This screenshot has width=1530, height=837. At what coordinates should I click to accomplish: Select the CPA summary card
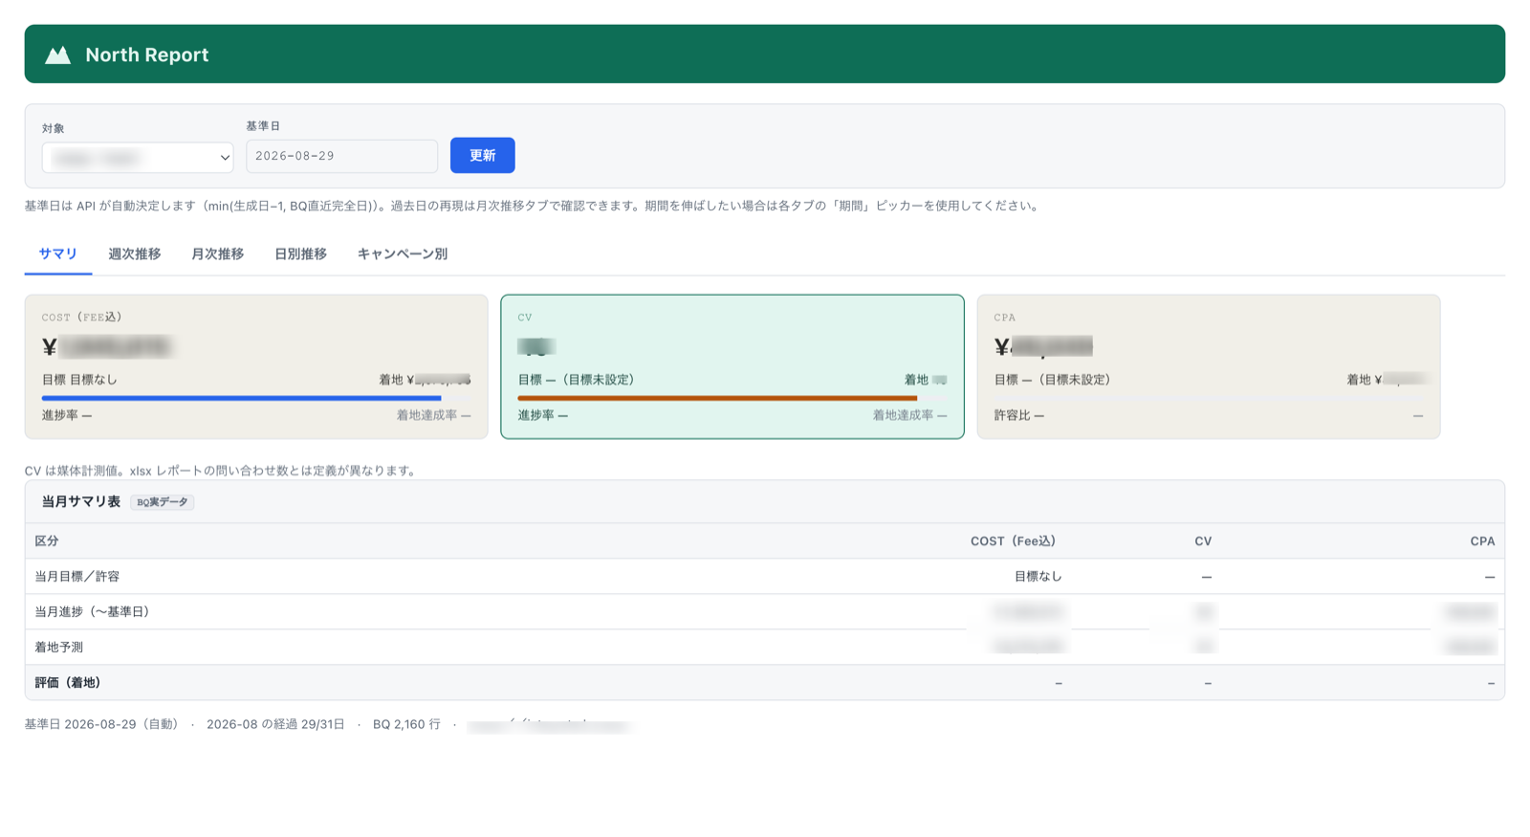pos(1209,366)
